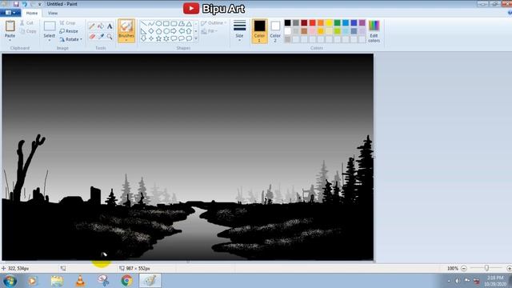This screenshot has width=512, height=288.
Task: Open Chrome from the taskbar
Action: pos(126,281)
